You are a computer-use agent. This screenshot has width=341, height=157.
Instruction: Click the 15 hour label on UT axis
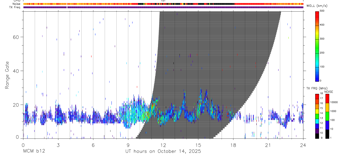[198, 145]
